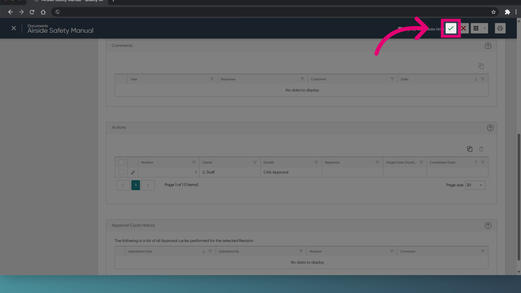Image resolution: width=521 pixels, height=293 pixels.
Task: Collapse the Approval Cycle History section
Action: point(488,226)
